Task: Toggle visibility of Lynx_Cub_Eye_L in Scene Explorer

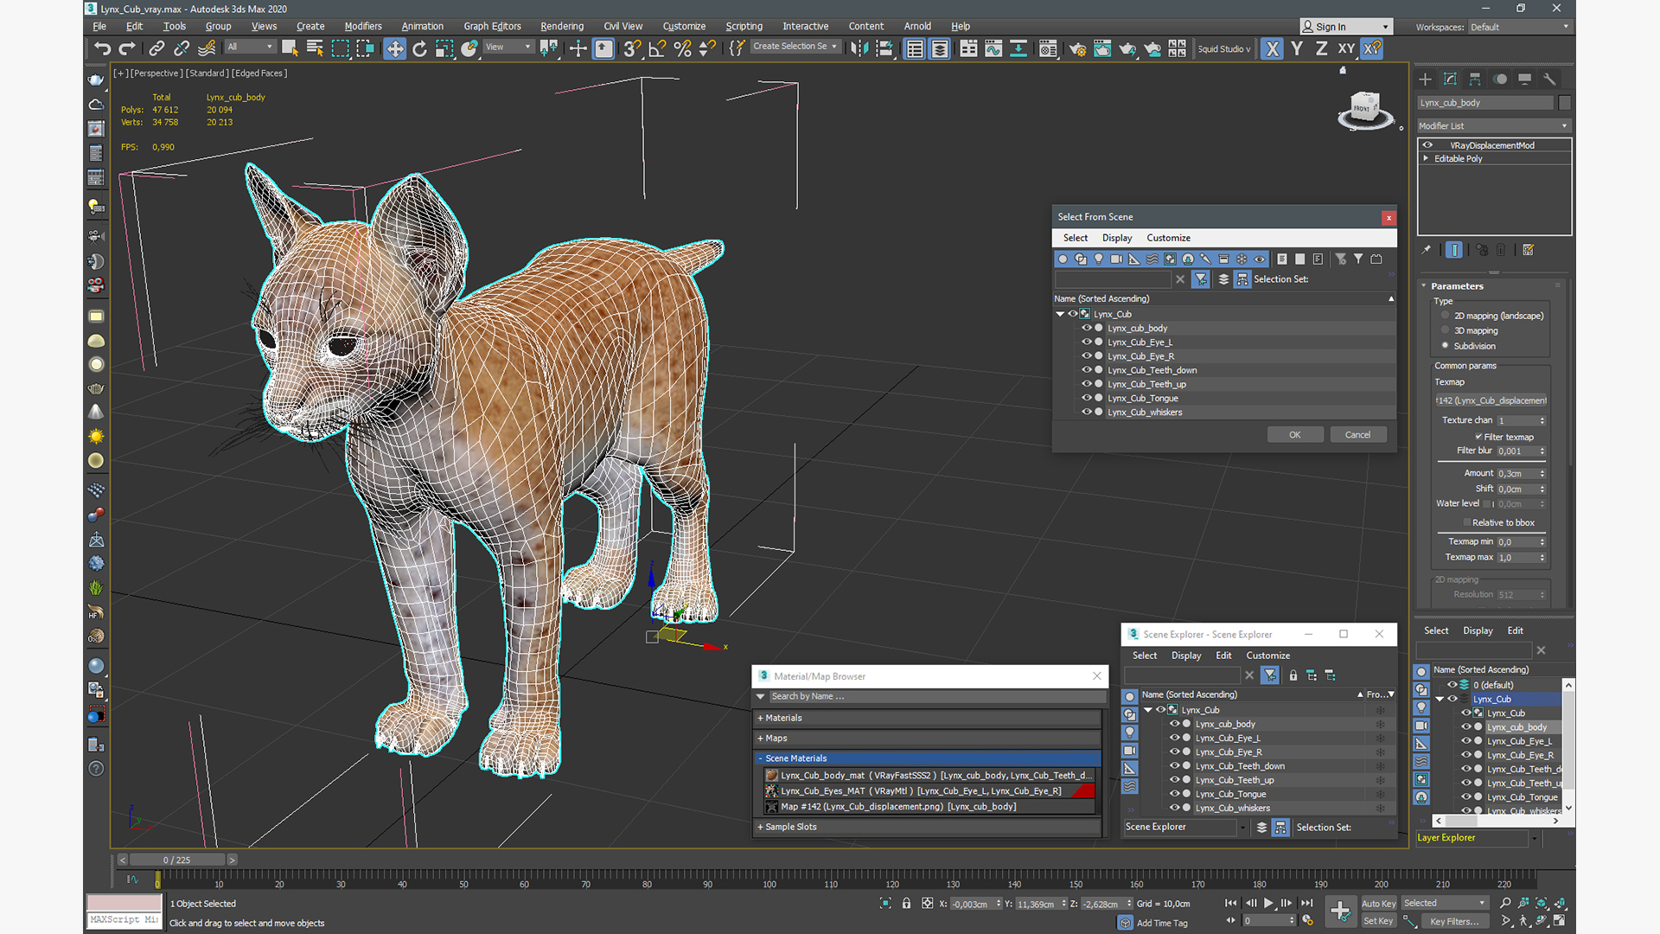Action: 1174,738
